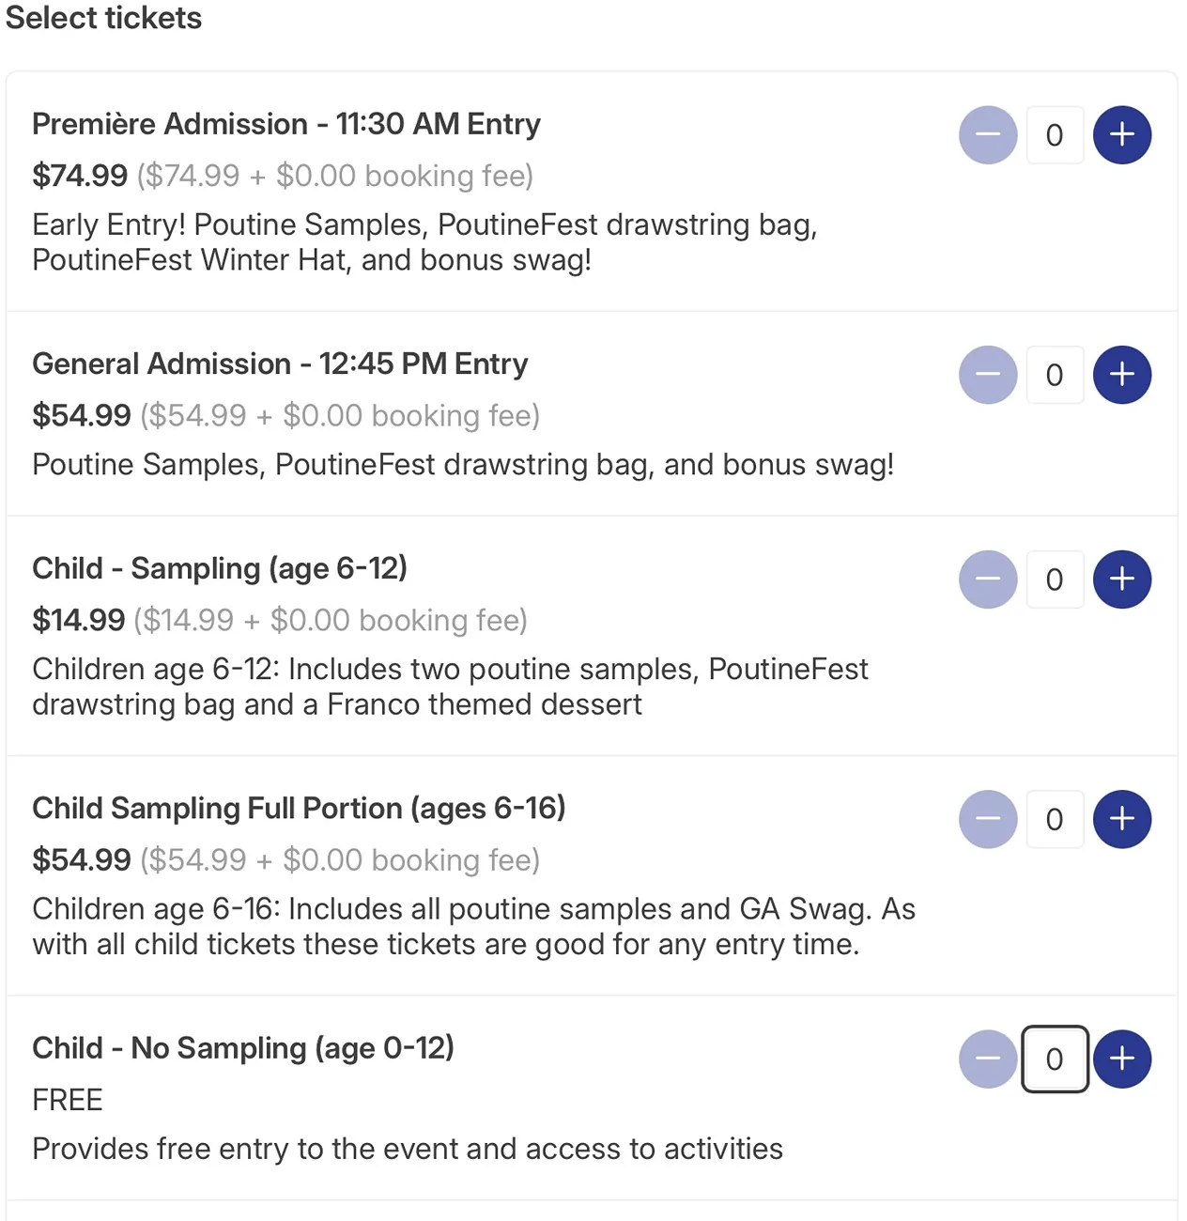Remove a Child No Sampling ticket
The width and height of the screenshot is (1187, 1221).
coord(988,1059)
